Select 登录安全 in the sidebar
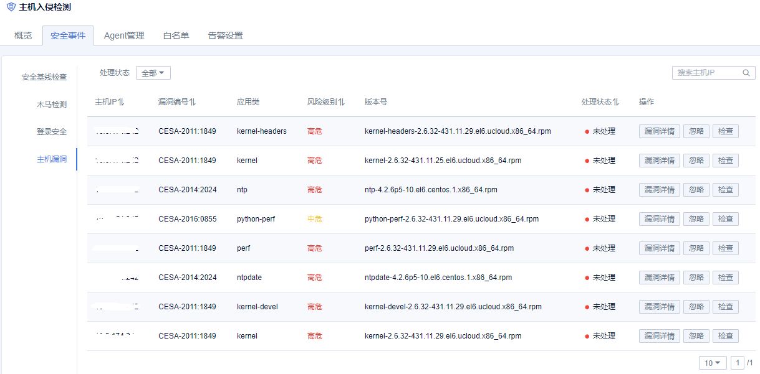 51,132
